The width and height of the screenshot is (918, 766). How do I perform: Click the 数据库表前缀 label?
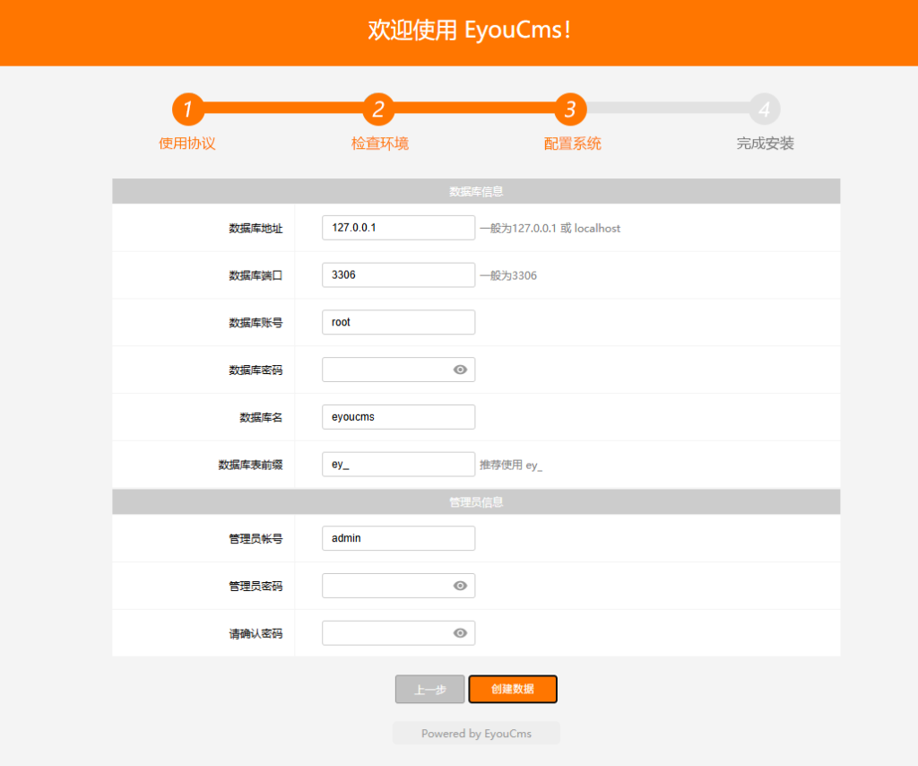tap(251, 465)
